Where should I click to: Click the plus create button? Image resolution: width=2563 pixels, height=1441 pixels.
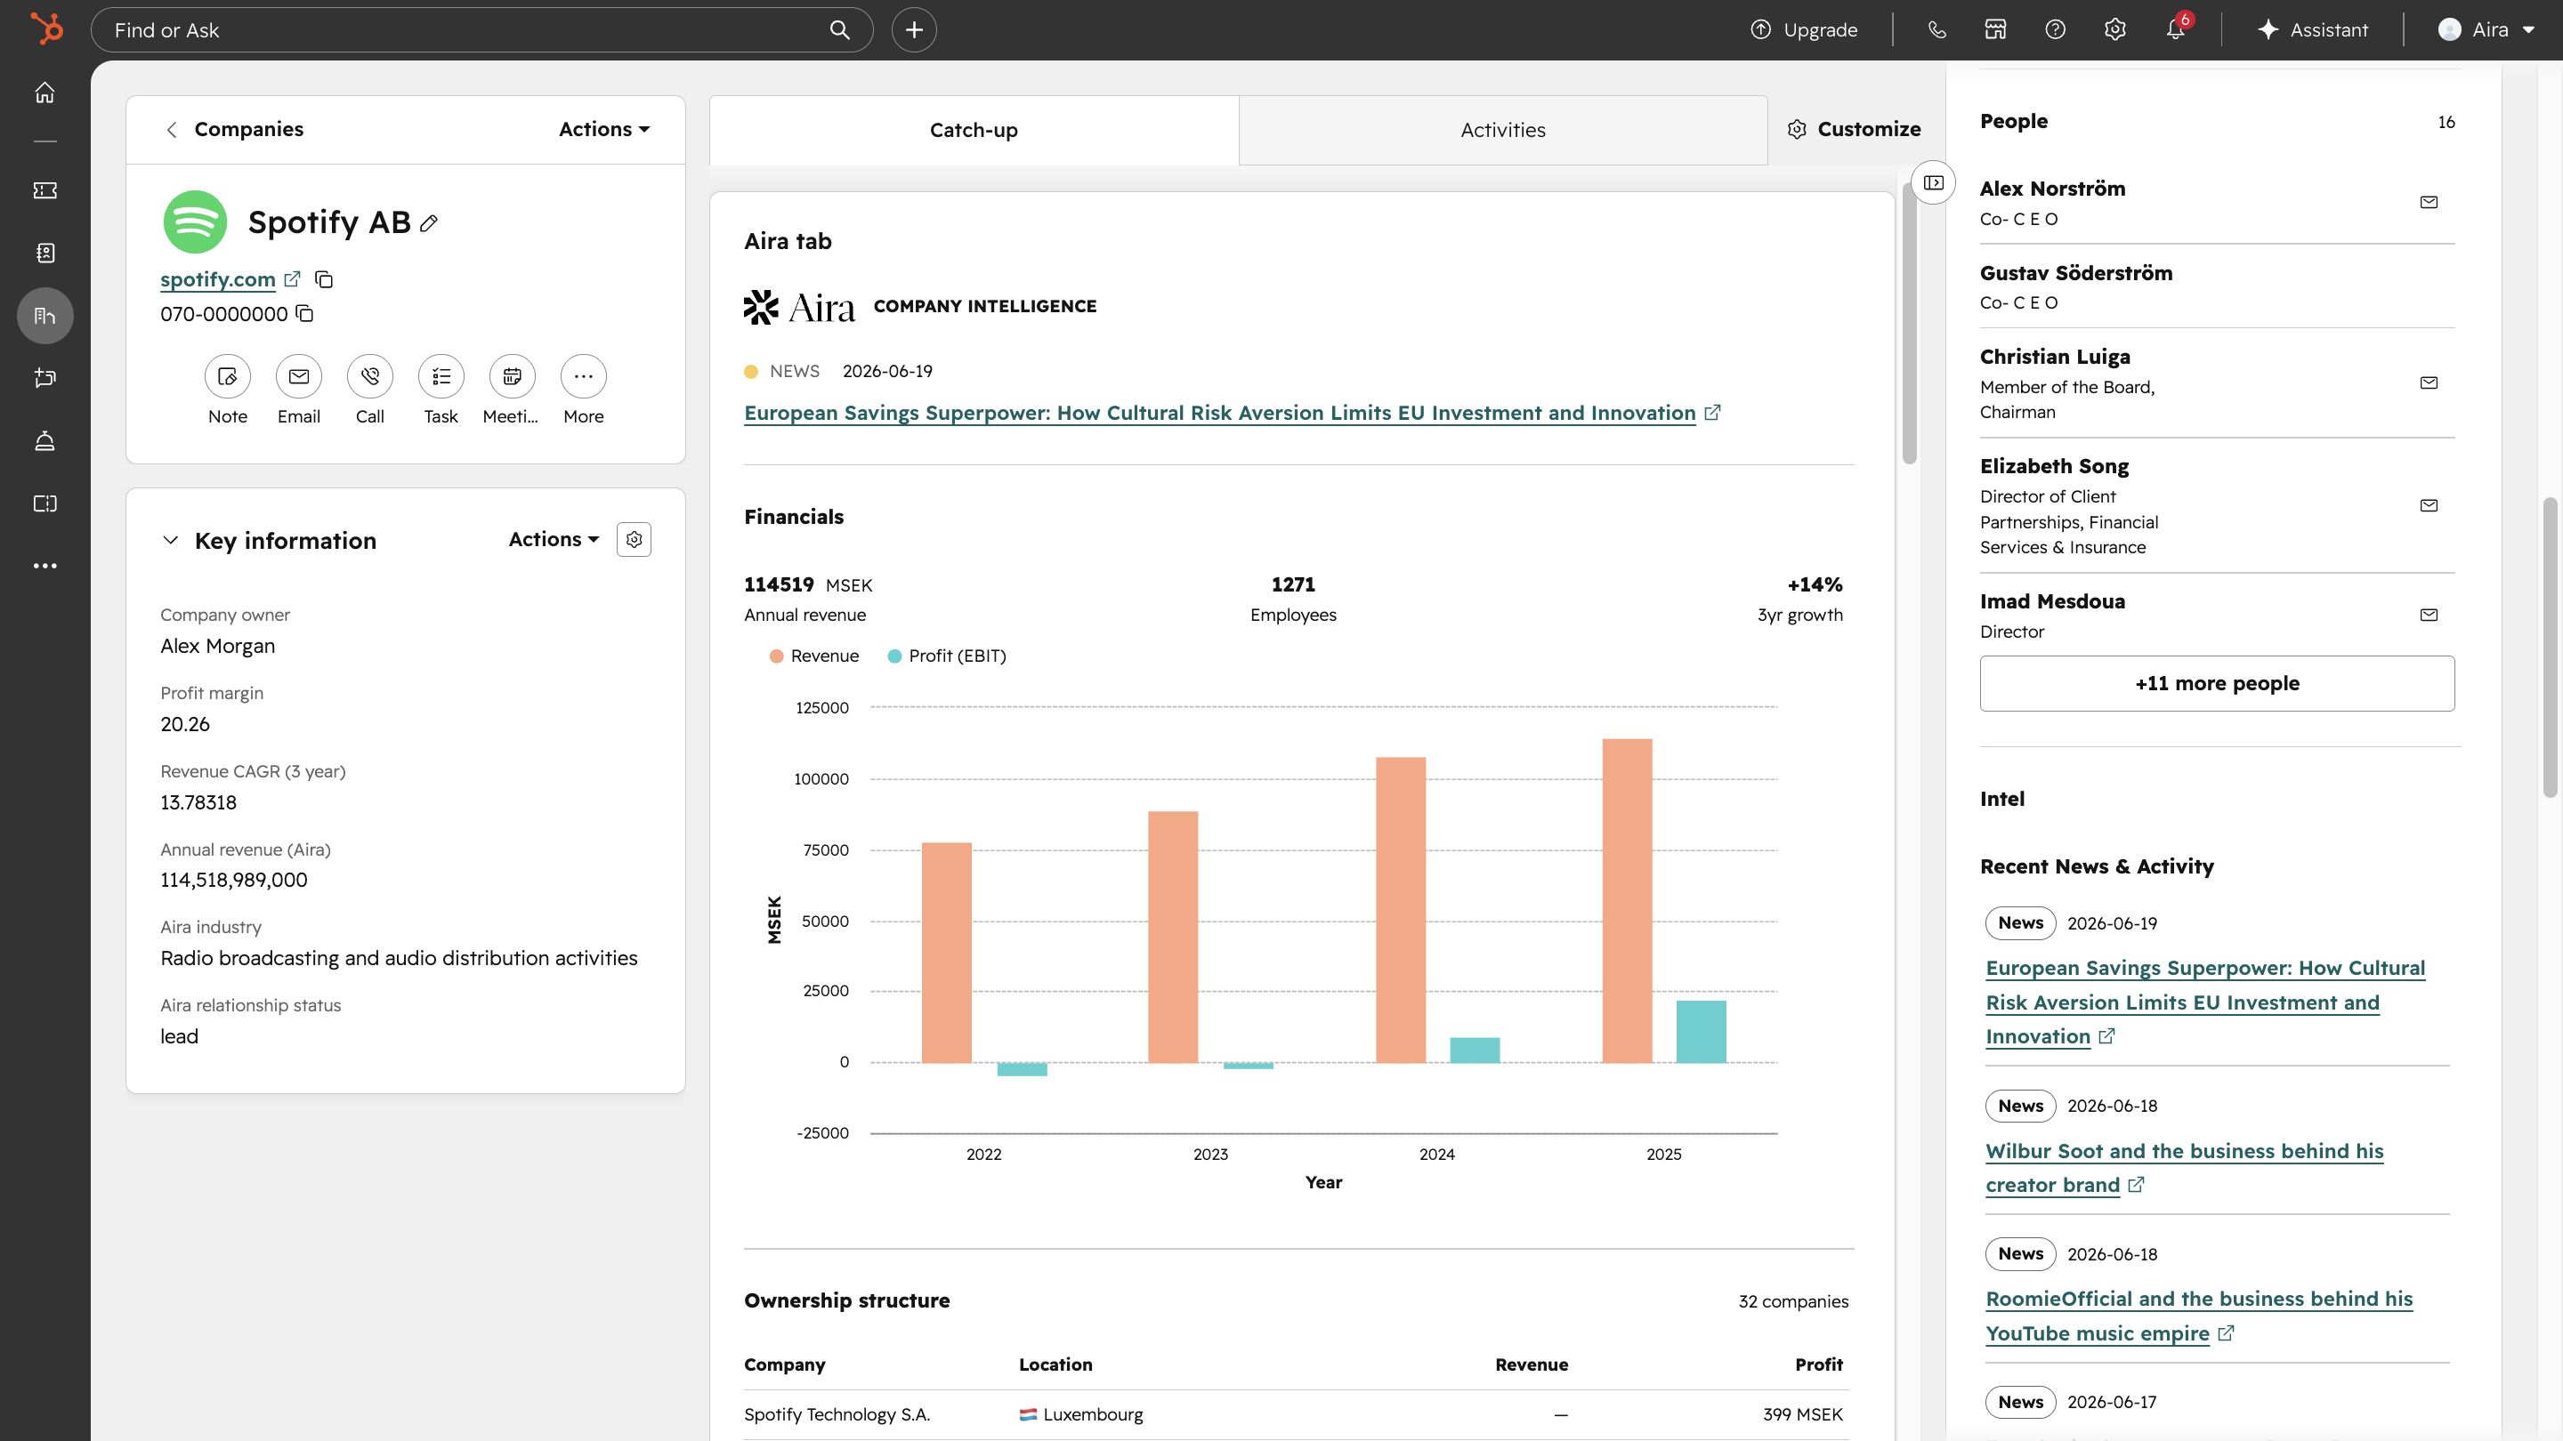pyautogui.click(x=913, y=30)
